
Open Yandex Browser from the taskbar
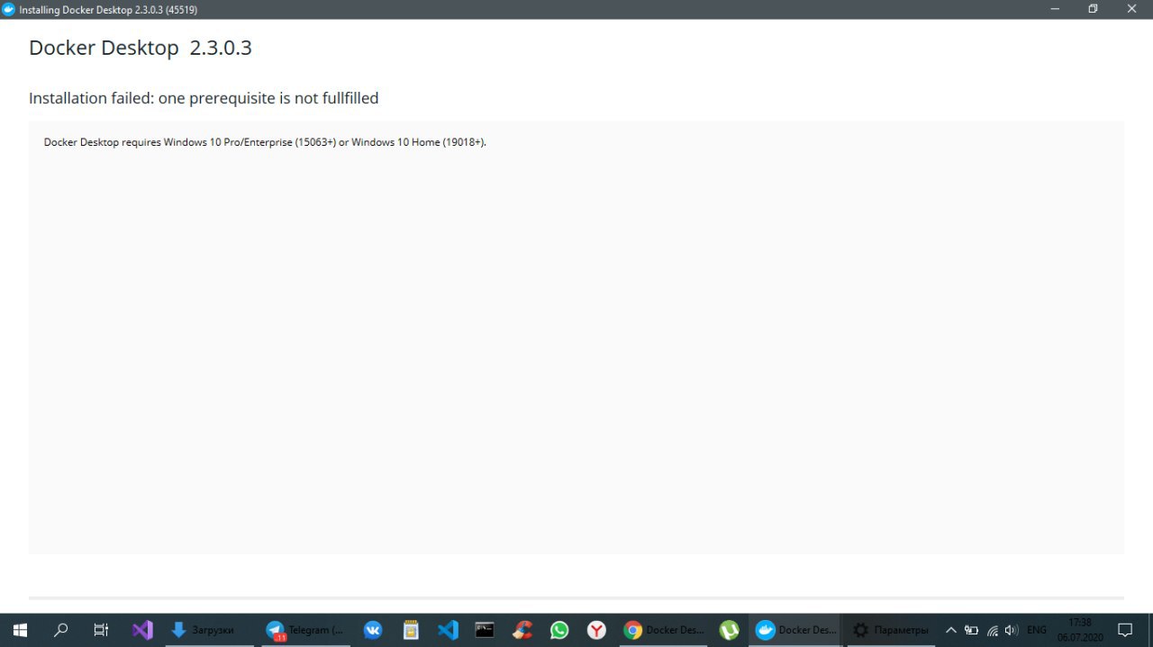[x=596, y=630]
